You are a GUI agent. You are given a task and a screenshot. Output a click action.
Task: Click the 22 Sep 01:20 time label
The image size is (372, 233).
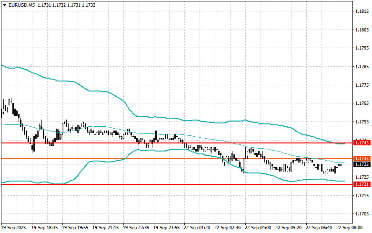(x=197, y=228)
